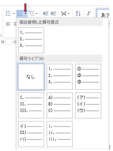The width and height of the screenshot is (113, 151).
Task: Click the numbered list icon
Action: coord(20,13)
